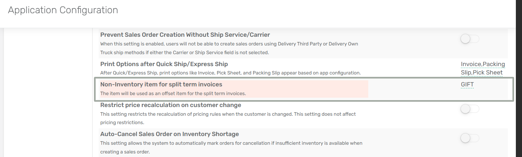Image resolution: width=522 pixels, height=157 pixels.
Task: Click description about Invoice, Pick Sheet options
Action: pyautogui.click(x=230, y=73)
